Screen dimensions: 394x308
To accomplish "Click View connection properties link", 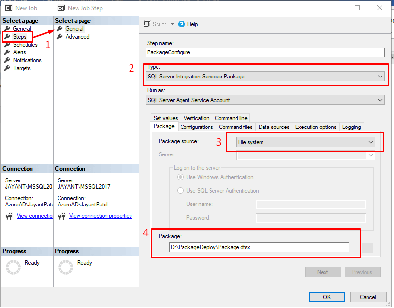I will [100, 216].
